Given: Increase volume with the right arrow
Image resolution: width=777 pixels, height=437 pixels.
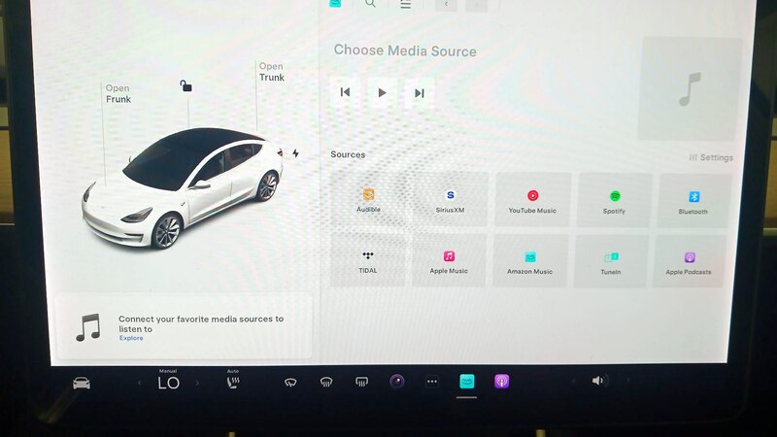Looking at the screenshot, I should 627,381.
